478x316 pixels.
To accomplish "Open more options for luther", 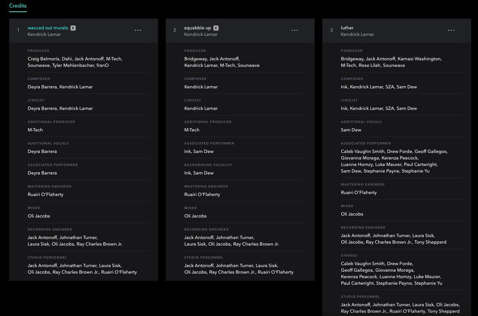I will (451, 30).
